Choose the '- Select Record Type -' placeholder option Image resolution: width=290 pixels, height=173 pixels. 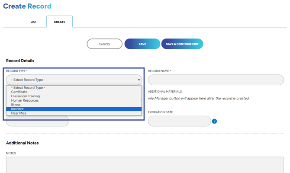click(28, 88)
